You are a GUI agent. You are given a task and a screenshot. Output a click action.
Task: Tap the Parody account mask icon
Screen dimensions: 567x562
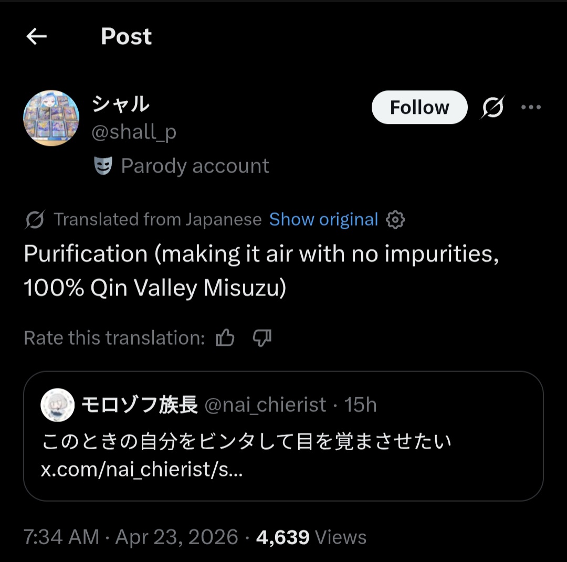tap(103, 166)
